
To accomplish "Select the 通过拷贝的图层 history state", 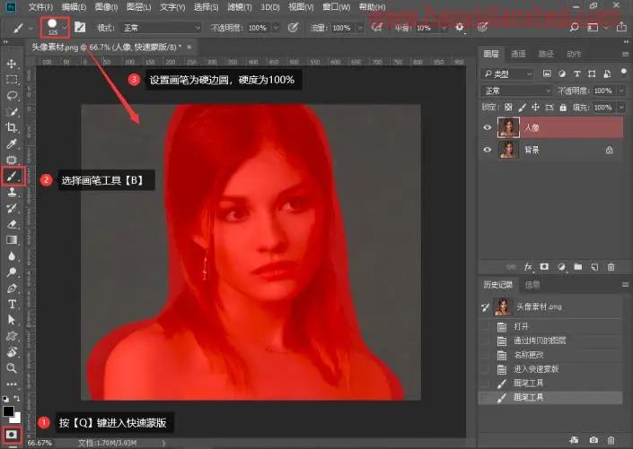I will pyautogui.click(x=551, y=341).
